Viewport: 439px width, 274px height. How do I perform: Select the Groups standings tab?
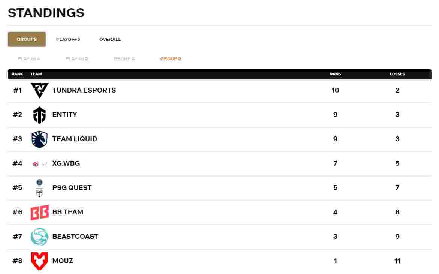tap(27, 39)
